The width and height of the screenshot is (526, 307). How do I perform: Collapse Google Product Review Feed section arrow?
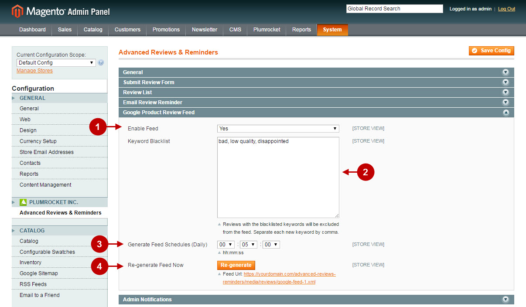point(506,113)
